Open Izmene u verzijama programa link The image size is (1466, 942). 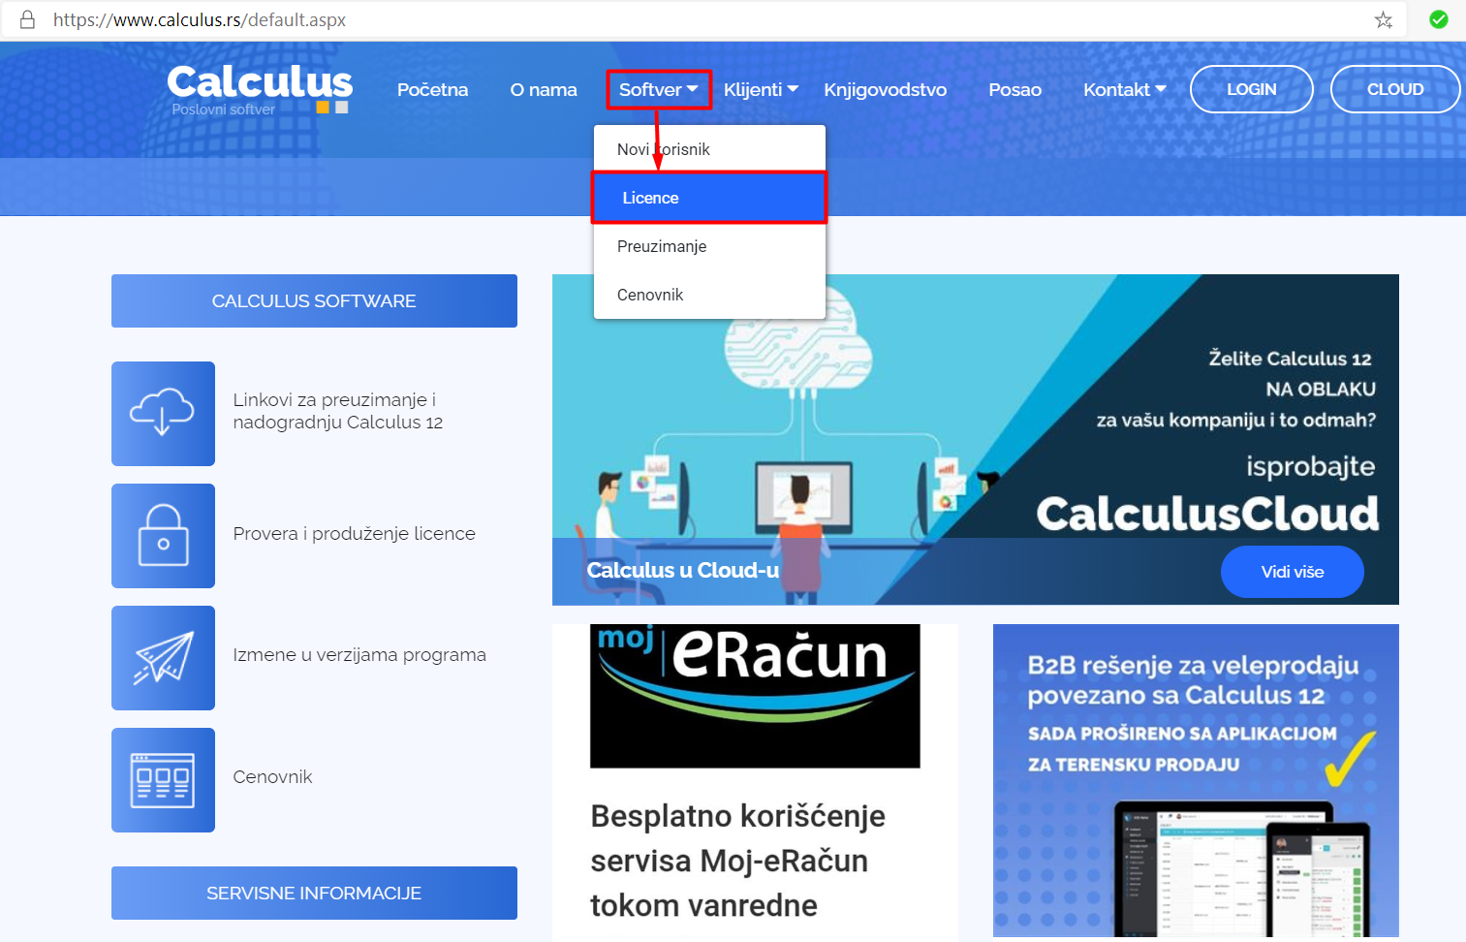359,655
